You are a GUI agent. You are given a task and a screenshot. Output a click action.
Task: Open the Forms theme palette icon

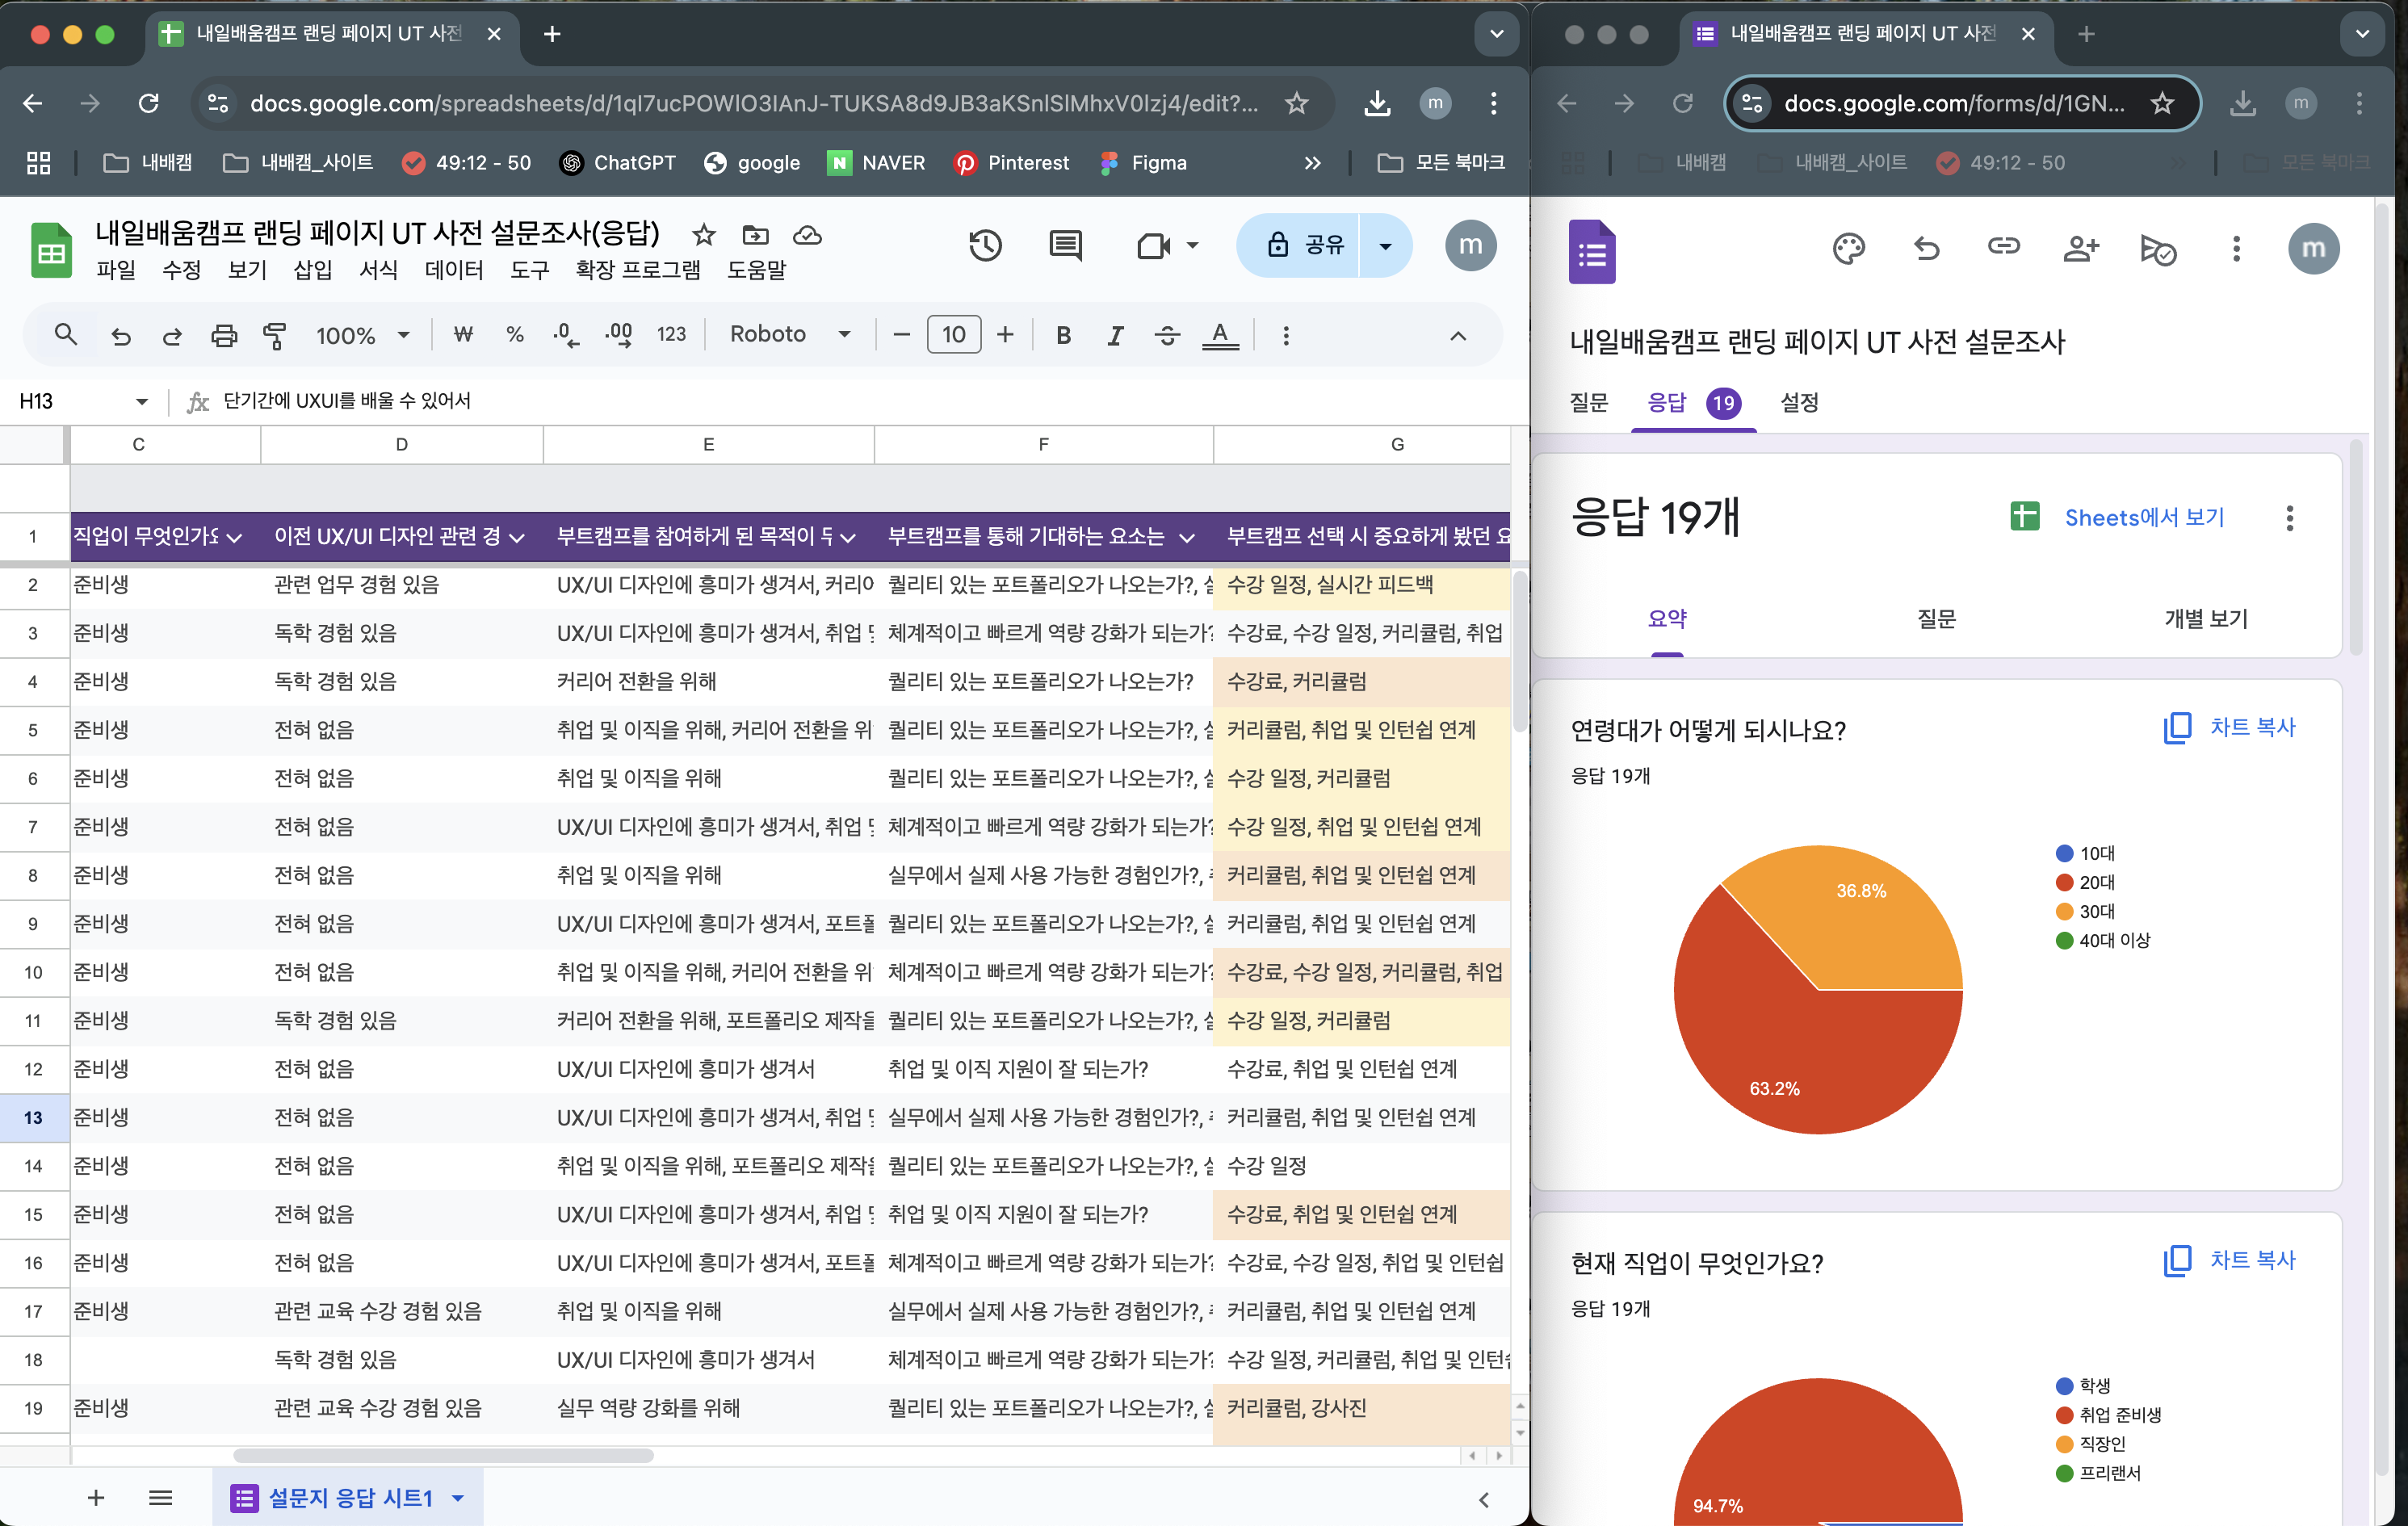1848,248
